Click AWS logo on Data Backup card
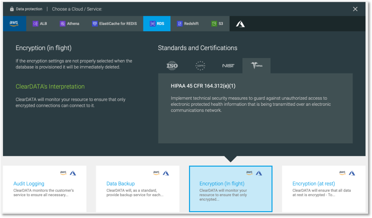This screenshot has width=372, height=218. [156, 173]
